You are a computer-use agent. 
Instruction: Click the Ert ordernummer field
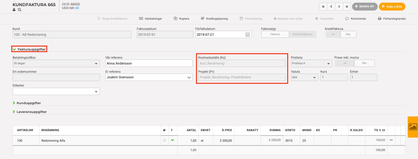56,77
